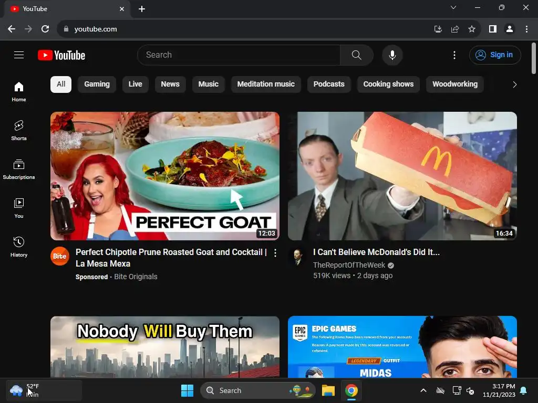This screenshot has width=538, height=403.
Task: Open a new browser tab
Action: tap(142, 9)
